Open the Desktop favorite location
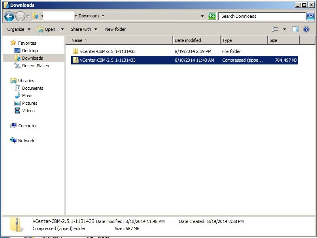The height and width of the screenshot is (238, 317). (x=30, y=51)
